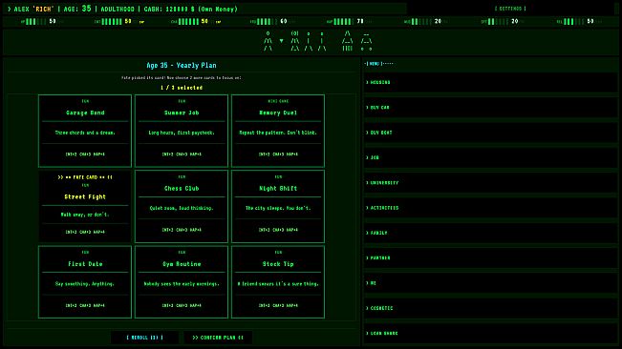Expand the Housing menu section
The width and height of the screenshot is (622, 349).
point(491,82)
